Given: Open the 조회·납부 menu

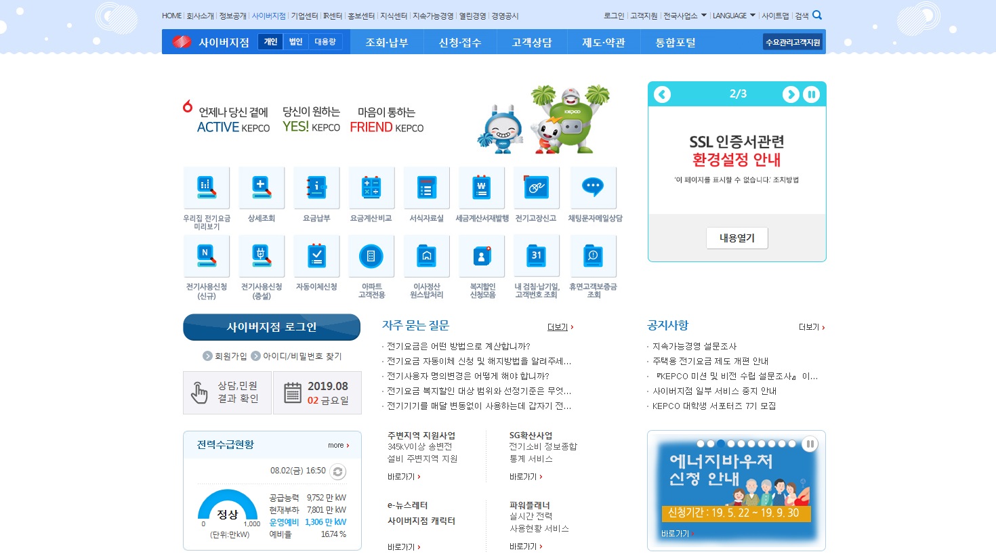Looking at the screenshot, I should tap(387, 42).
